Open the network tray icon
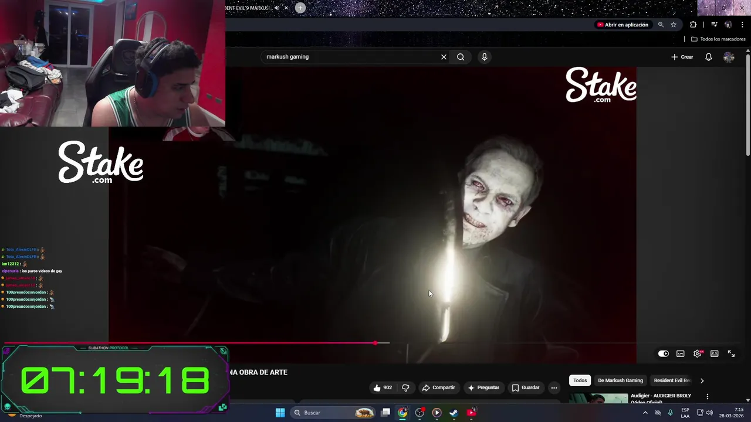 pos(700,413)
